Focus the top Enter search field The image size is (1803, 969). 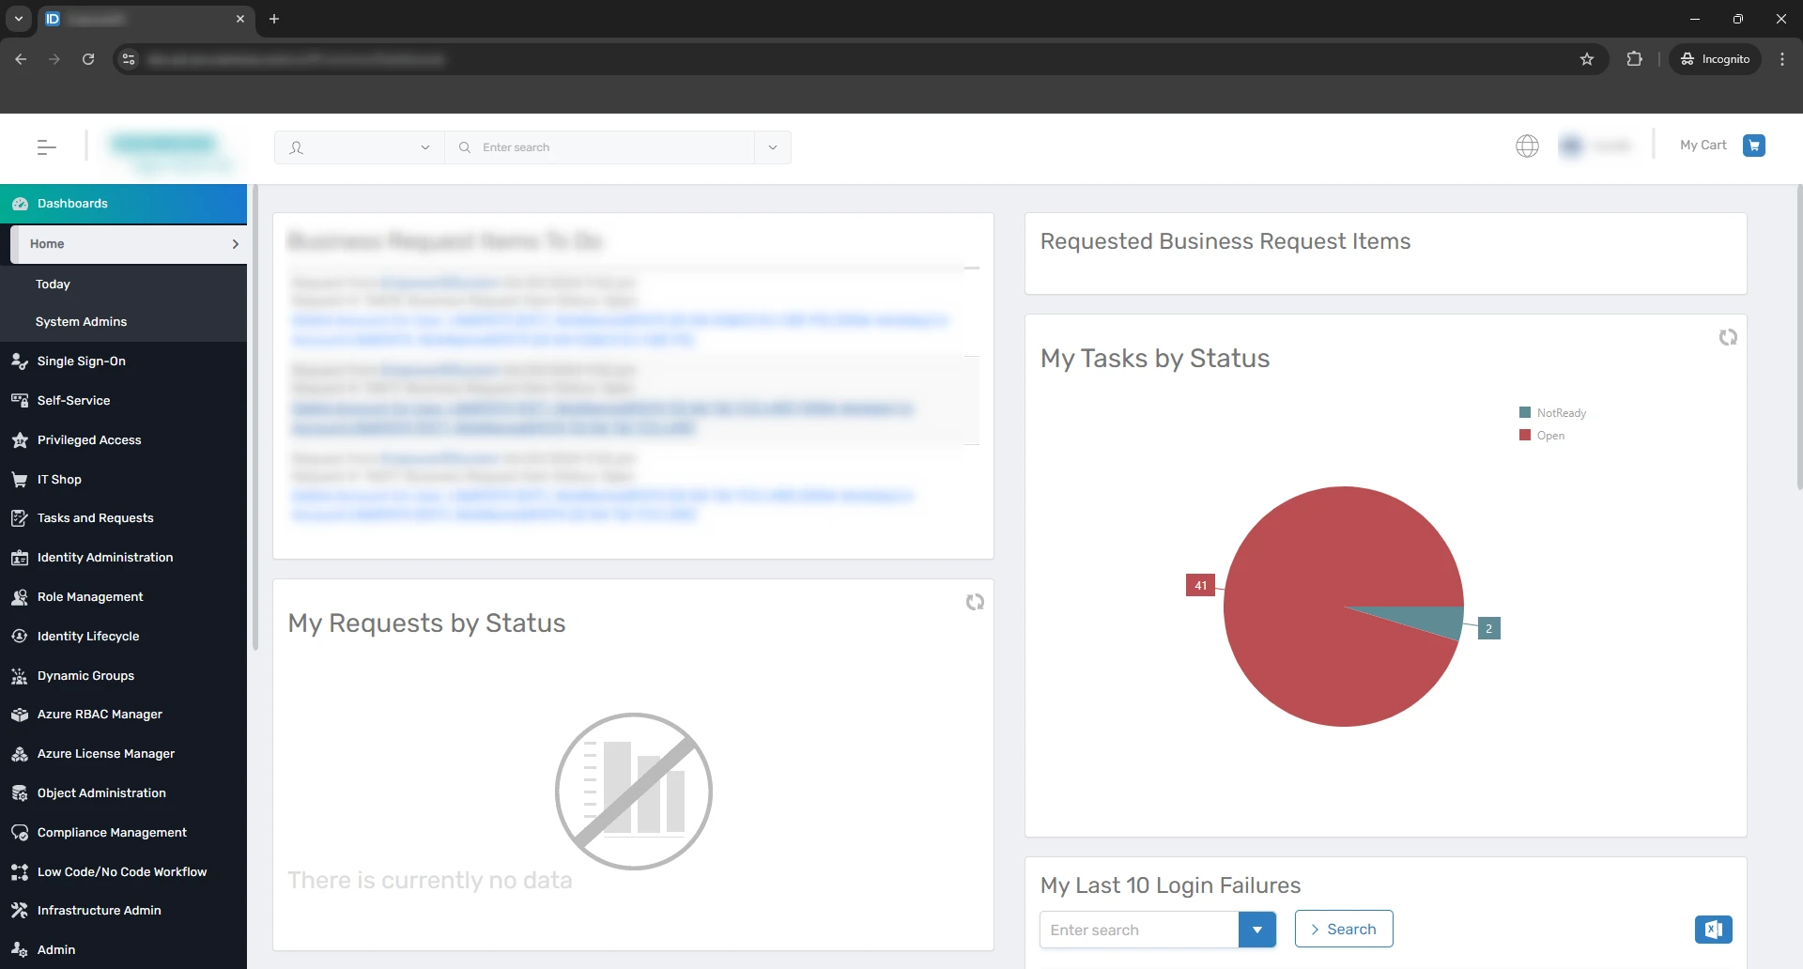tap(615, 147)
